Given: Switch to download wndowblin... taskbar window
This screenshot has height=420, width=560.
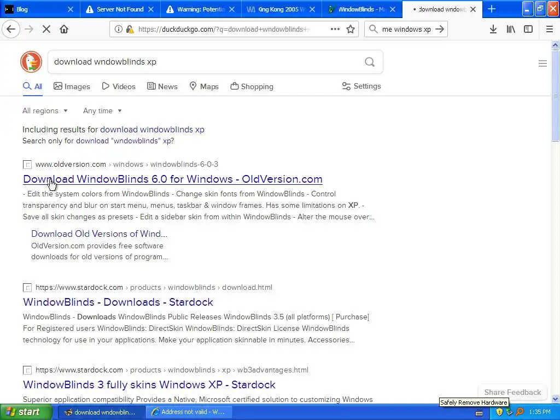Looking at the screenshot, I should (101, 412).
